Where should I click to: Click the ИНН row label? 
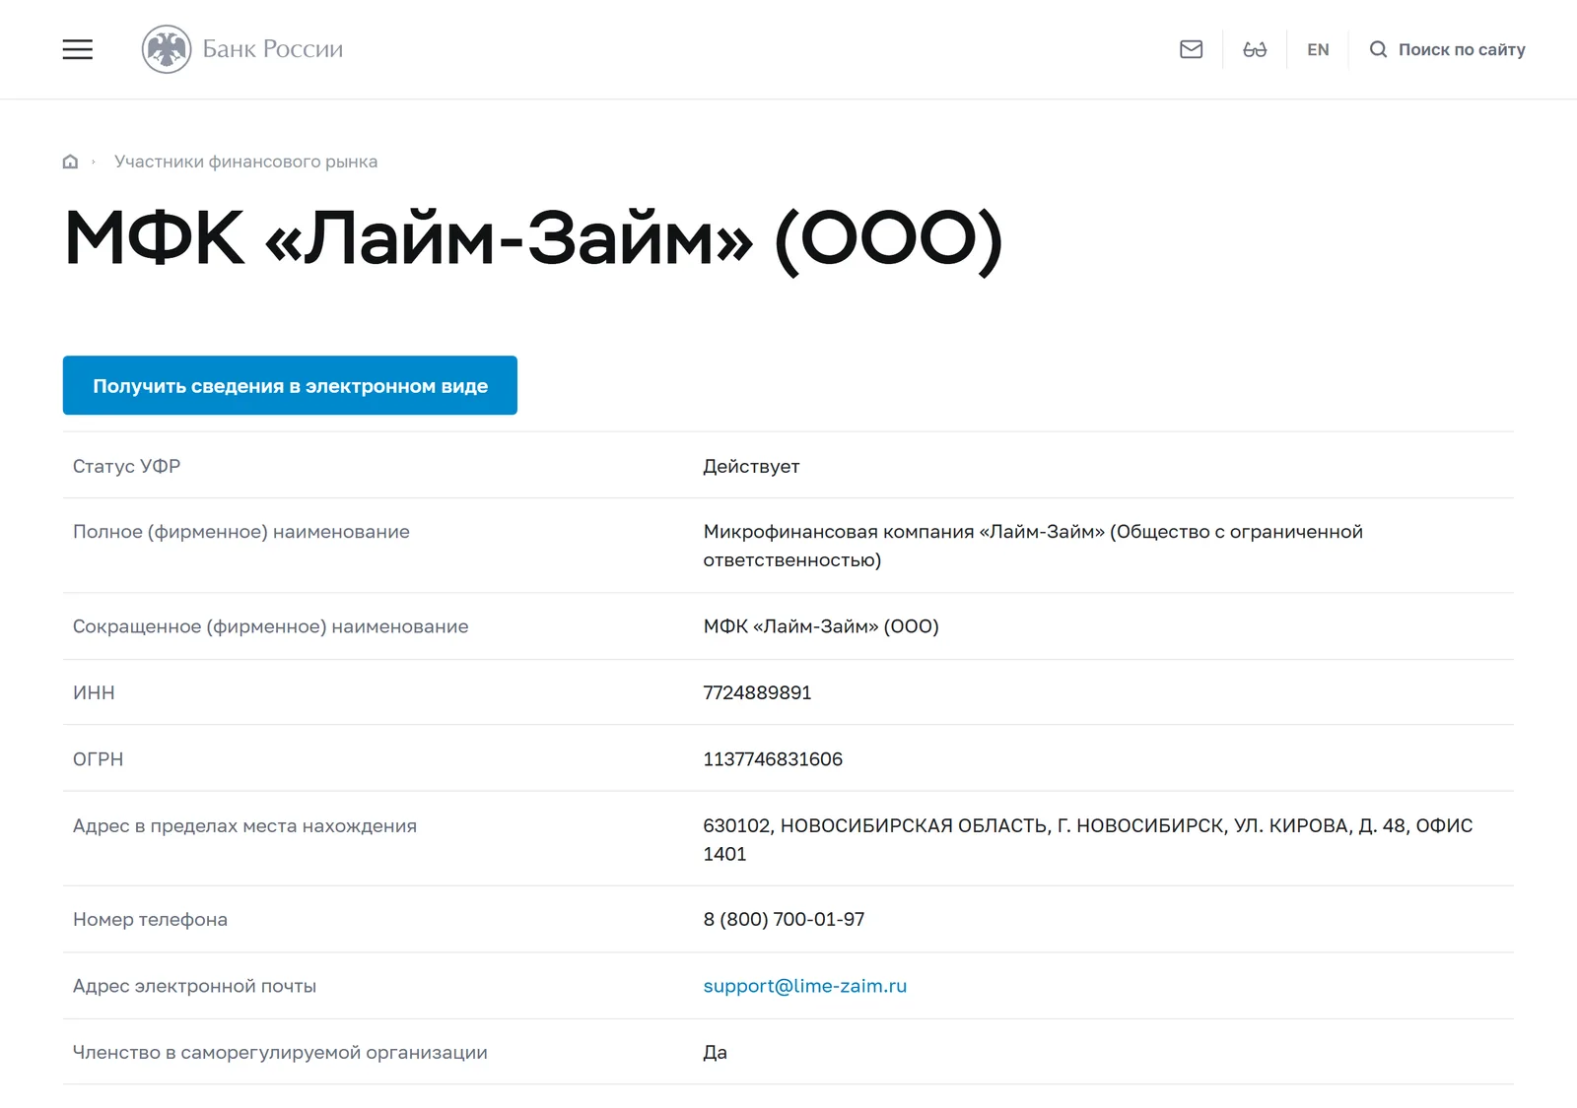pyautogui.click(x=94, y=692)
